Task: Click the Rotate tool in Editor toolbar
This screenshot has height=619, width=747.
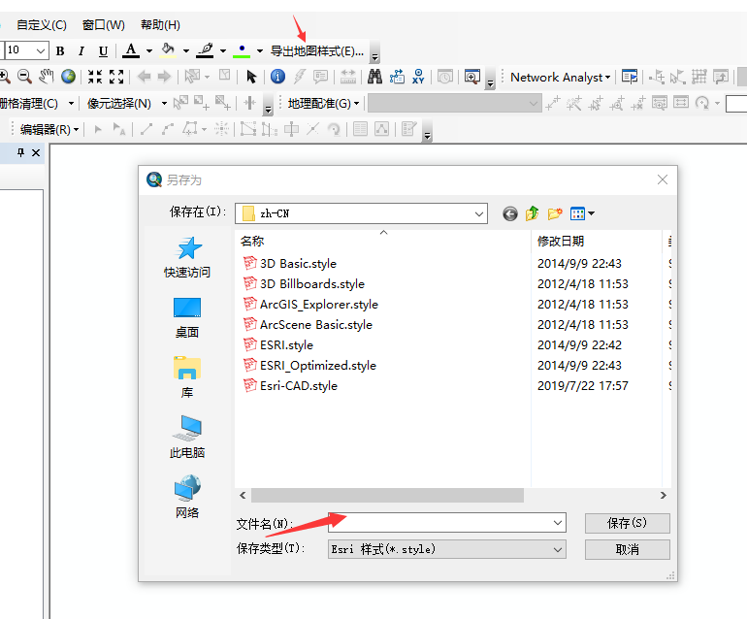Action: pyautogui.click(x=334, y=129)
